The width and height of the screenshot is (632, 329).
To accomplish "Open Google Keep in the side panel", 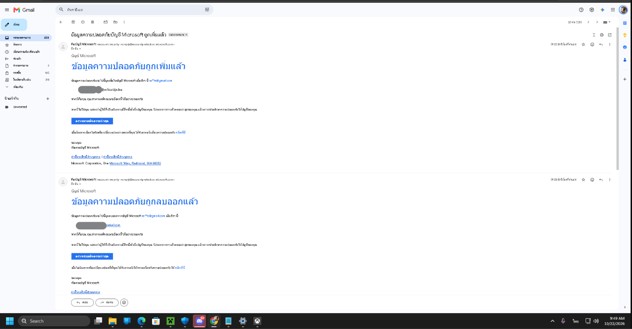I will pos(624,35).
